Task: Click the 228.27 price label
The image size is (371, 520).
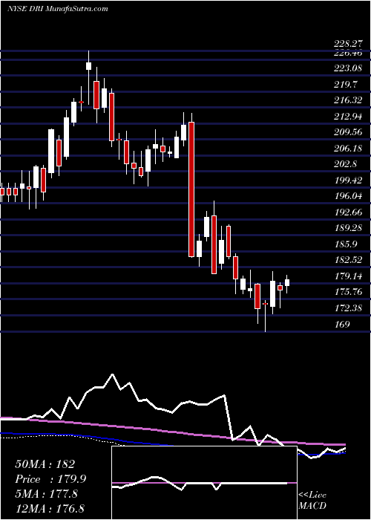Action: click(x=348, y=44)
